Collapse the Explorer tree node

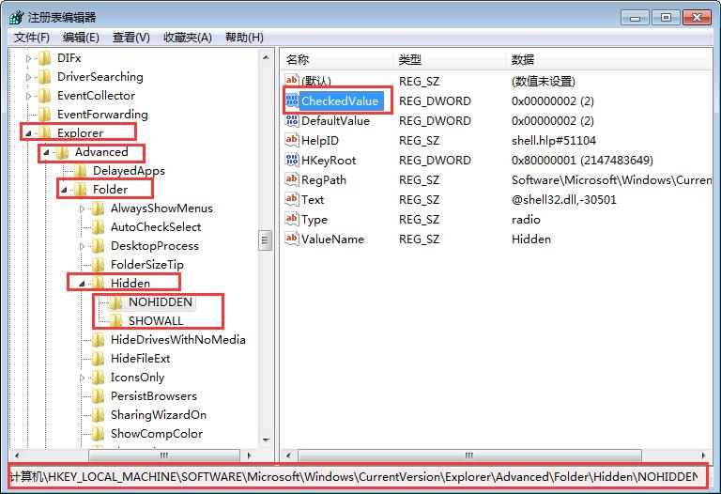click(x=28, y=133)
